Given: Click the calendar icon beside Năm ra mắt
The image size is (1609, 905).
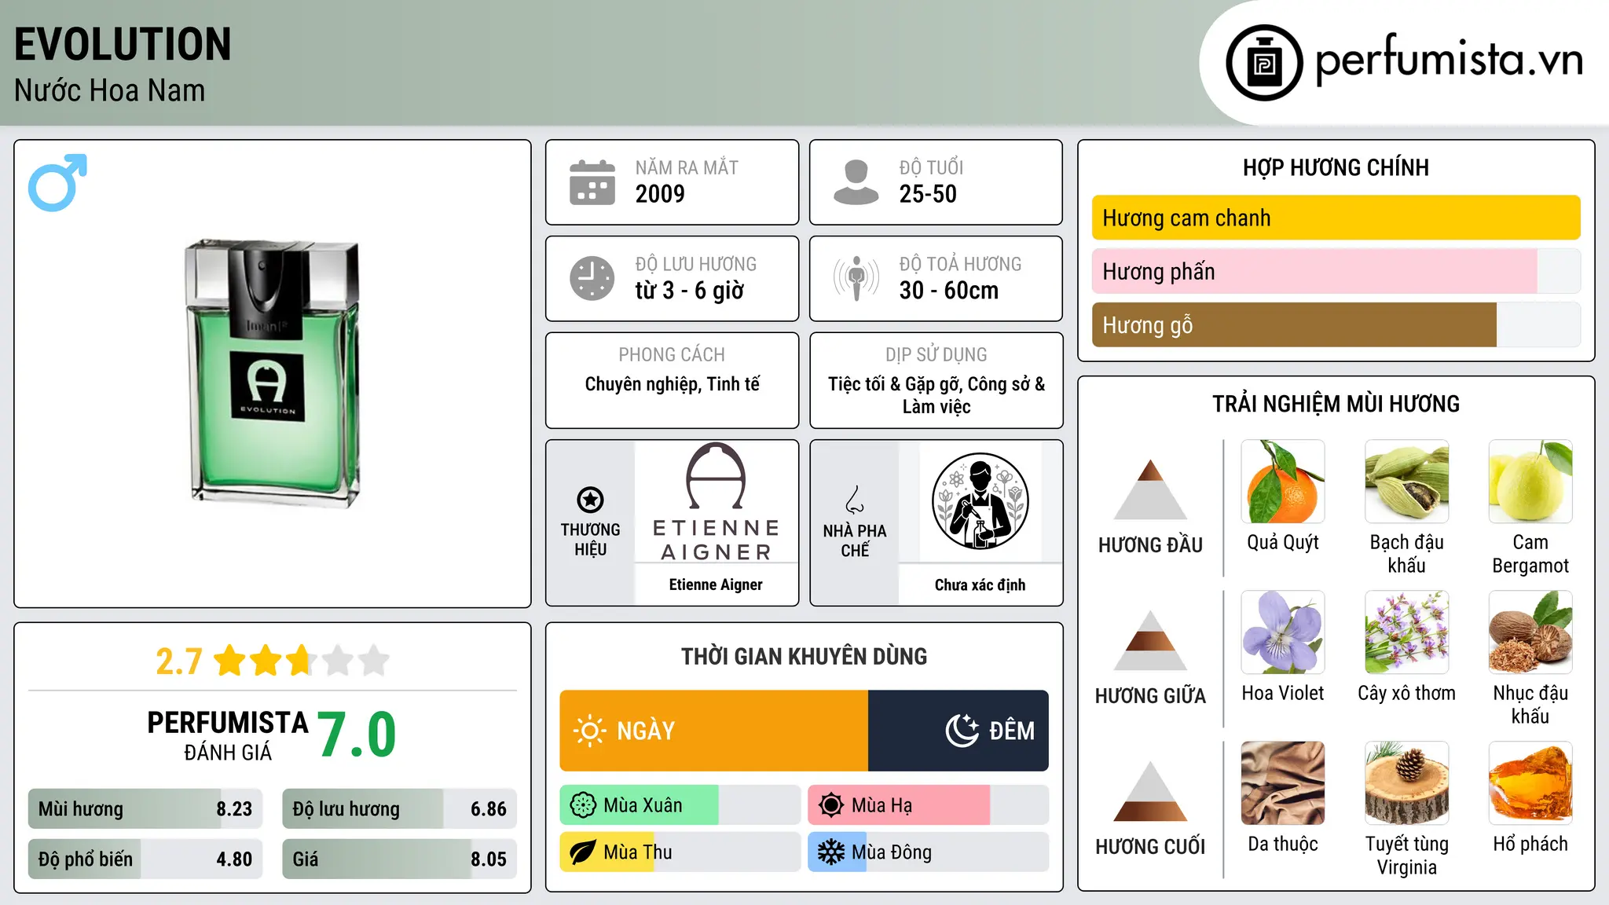Looking at the screenshot, I should (x=592, y=182).
